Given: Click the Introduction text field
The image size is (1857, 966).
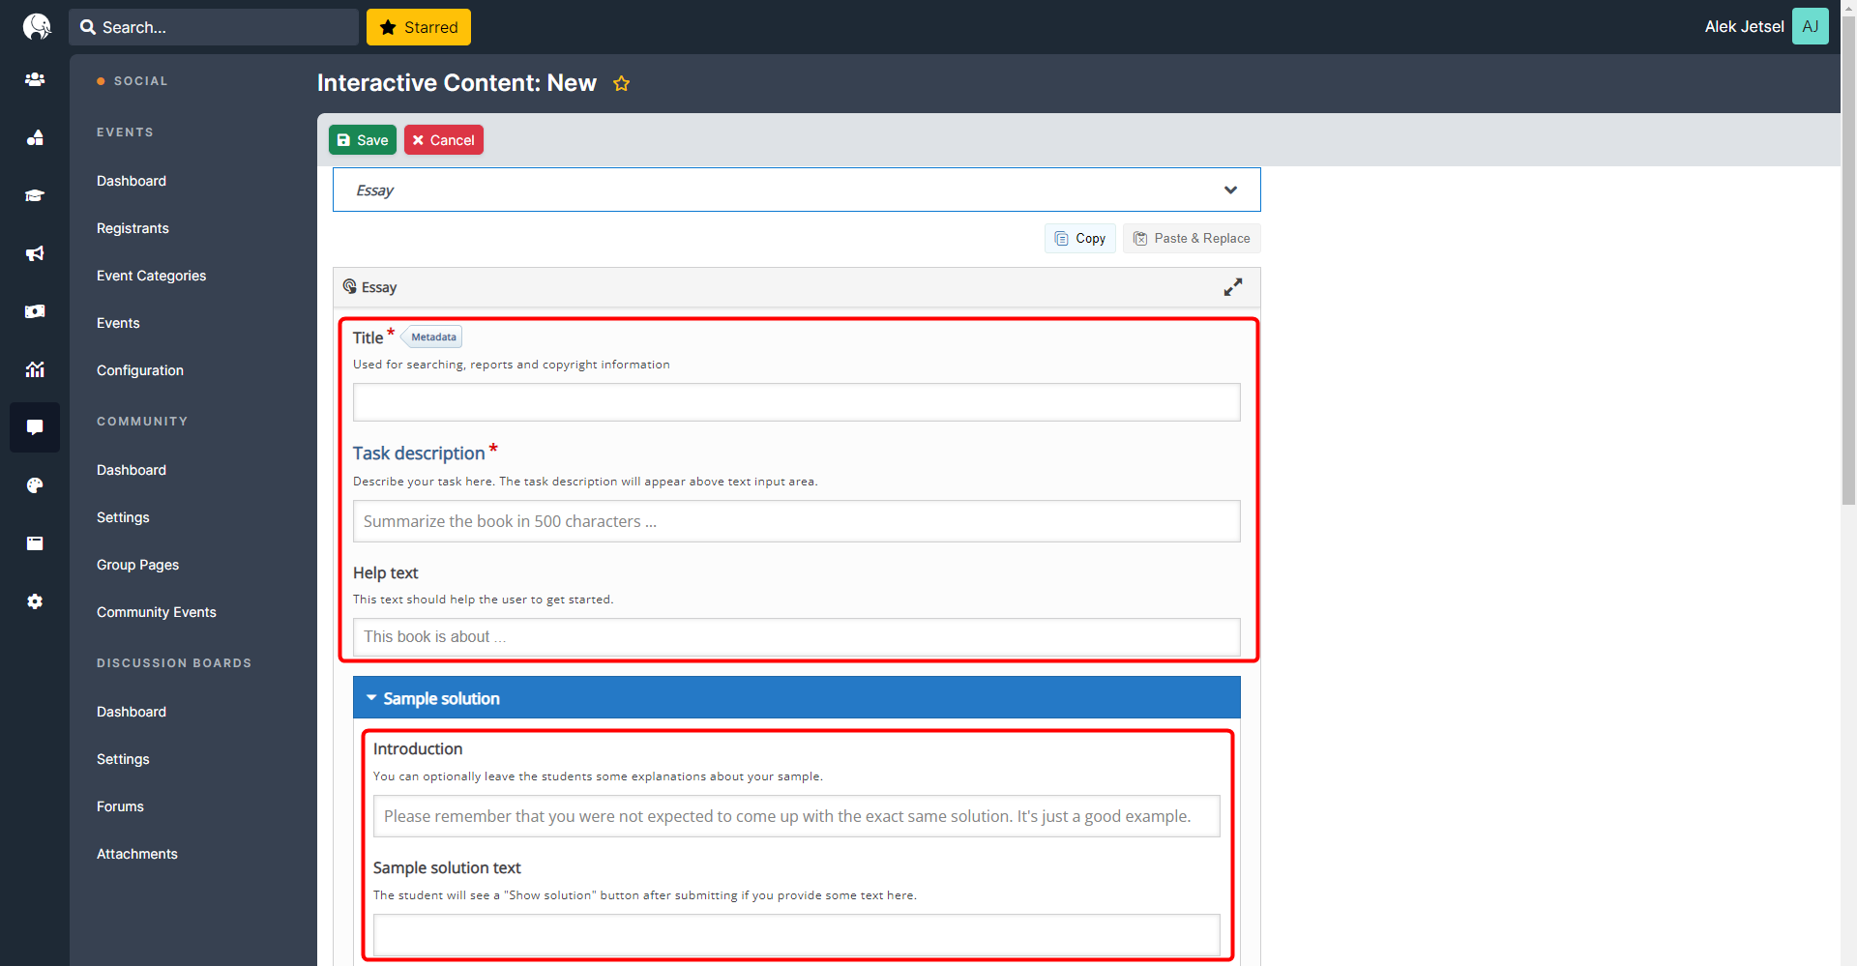Looking at the screenshot, I should coord(797,816).
